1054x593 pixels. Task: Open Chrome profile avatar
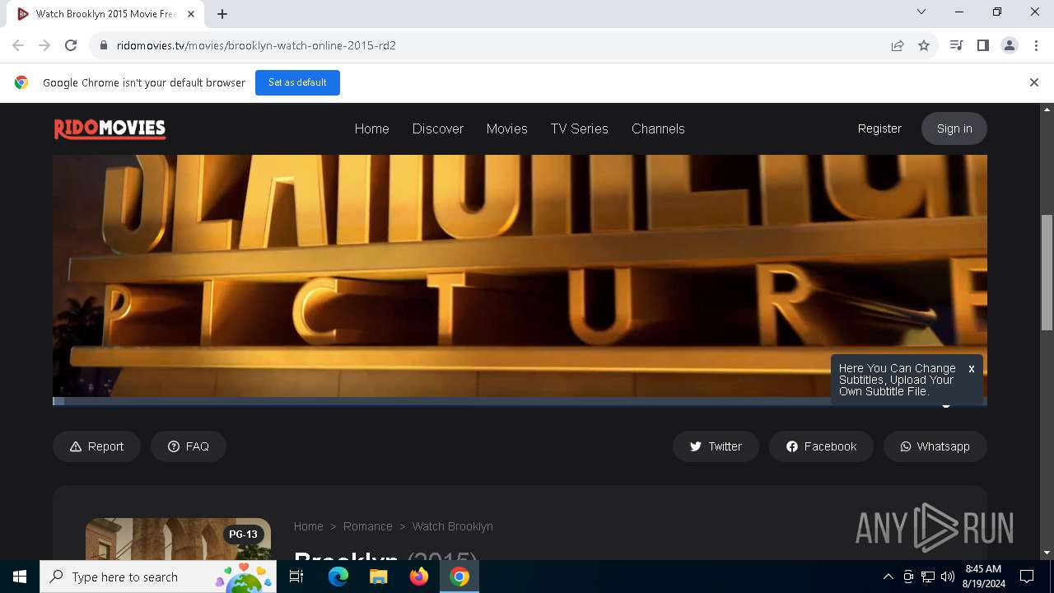(x=1010, y=45)
